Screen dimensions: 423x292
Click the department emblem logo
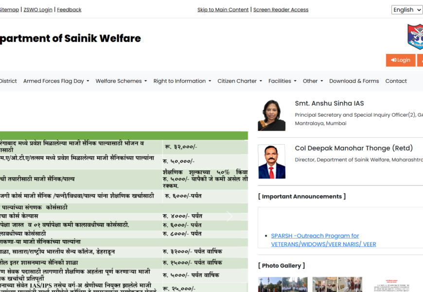tap(415, 37)
